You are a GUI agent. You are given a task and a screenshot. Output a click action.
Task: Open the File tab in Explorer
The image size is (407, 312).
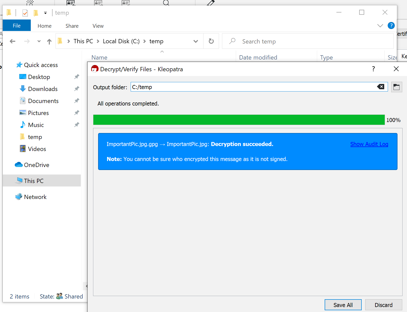[17, 25]
